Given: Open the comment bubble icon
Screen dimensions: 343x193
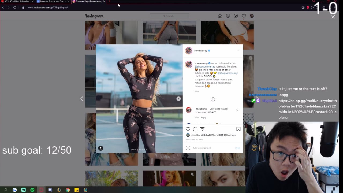Looking at the screenshot, I should pos(195,129).
